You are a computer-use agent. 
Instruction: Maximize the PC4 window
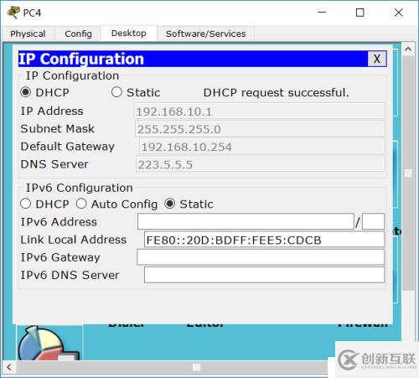pos(360,13)
